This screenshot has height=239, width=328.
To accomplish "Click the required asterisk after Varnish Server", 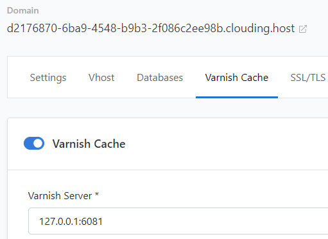I will [97, 194].
